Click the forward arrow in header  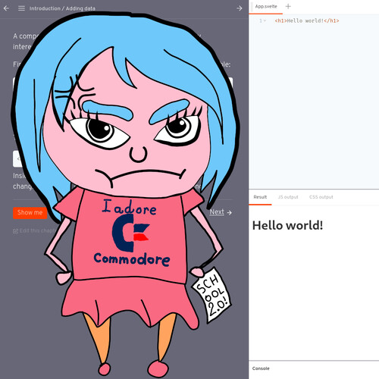click(x=240, y=8)
